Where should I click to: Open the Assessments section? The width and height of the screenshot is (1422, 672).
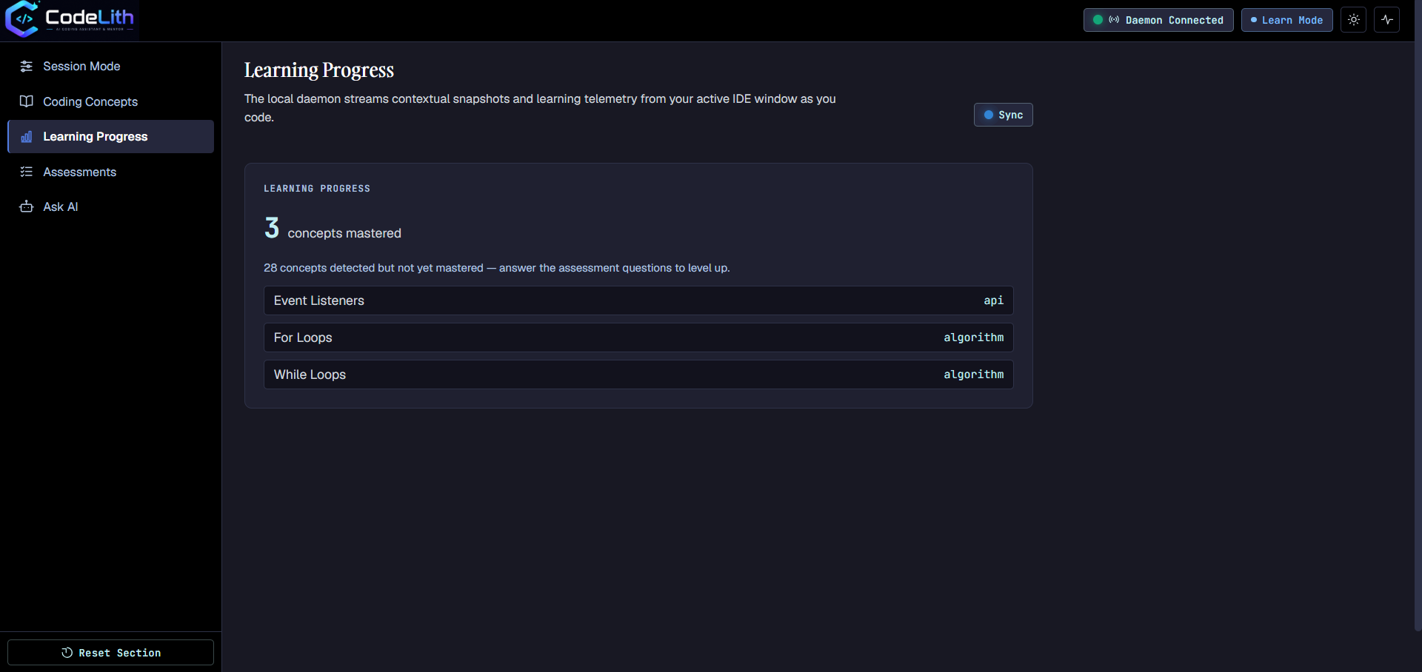pos(111,172)
